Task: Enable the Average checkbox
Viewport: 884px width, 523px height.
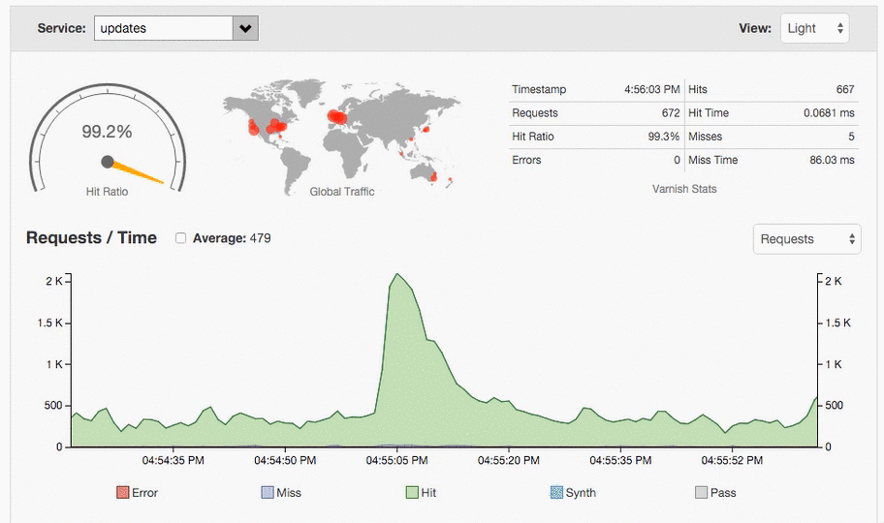Action: click(180, 238)
